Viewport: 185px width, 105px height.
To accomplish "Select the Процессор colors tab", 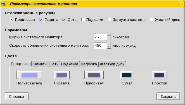I will pos(21,64).
